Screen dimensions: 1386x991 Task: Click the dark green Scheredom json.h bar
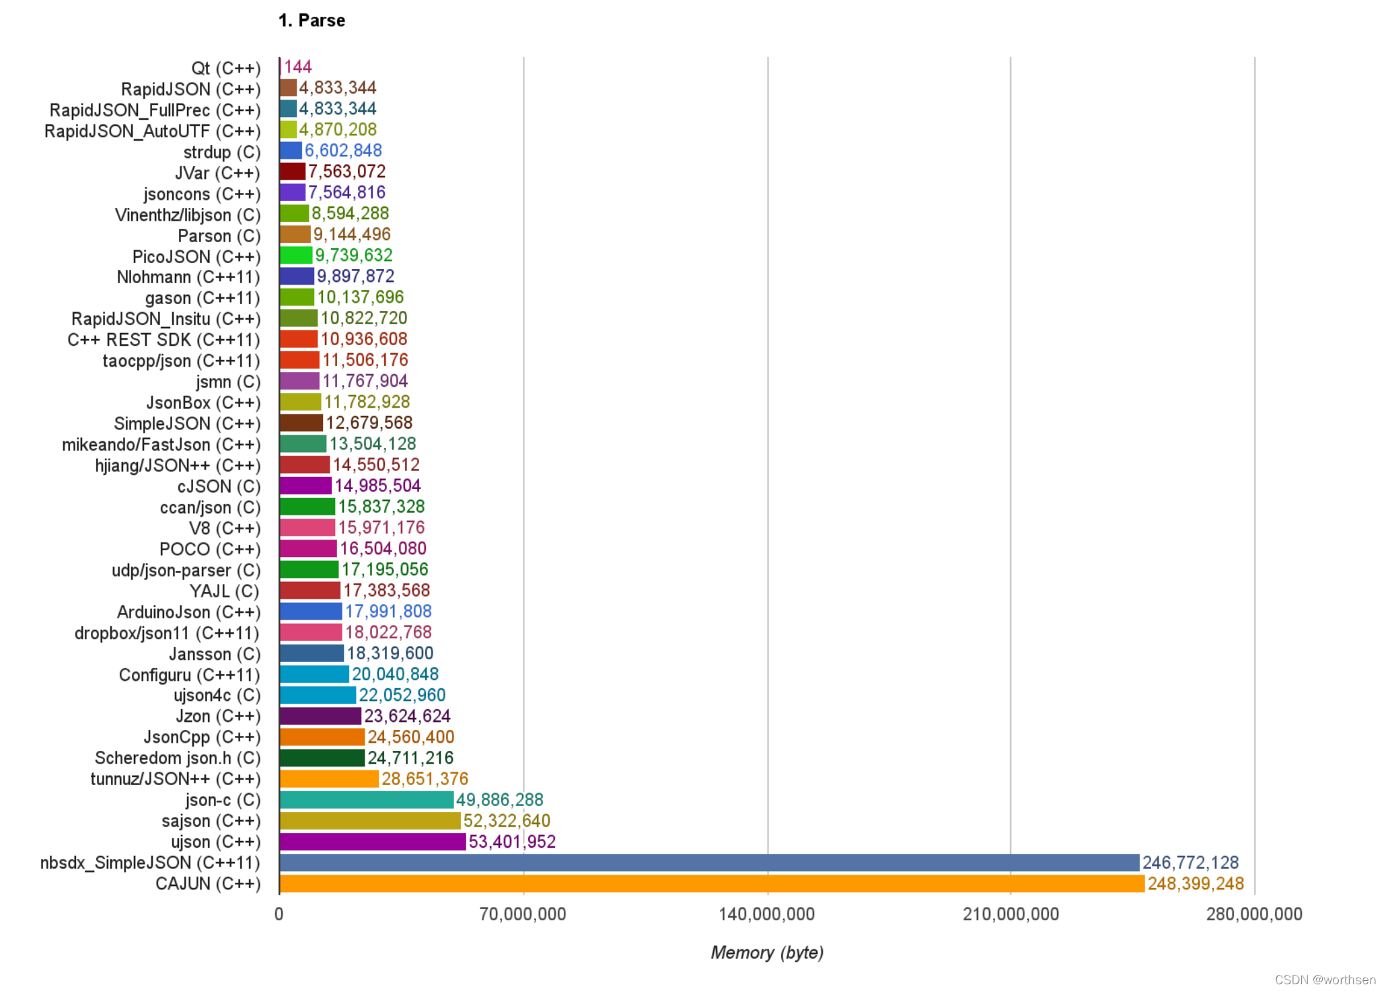pos(322,758)
